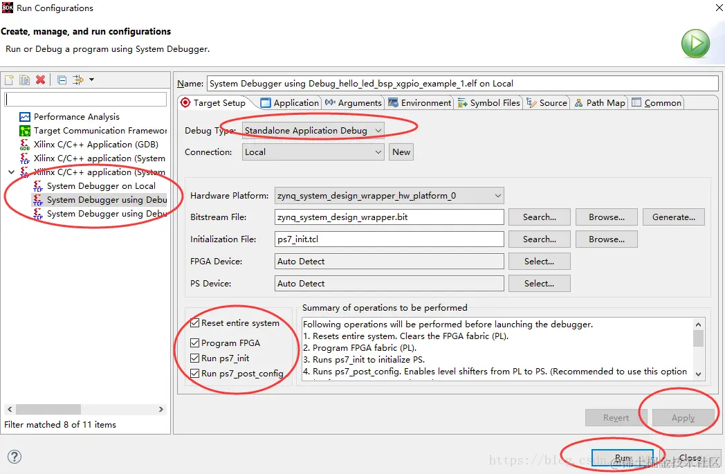725x474 pixels.
Task: Open the Common tab
Action: [657, 102]
